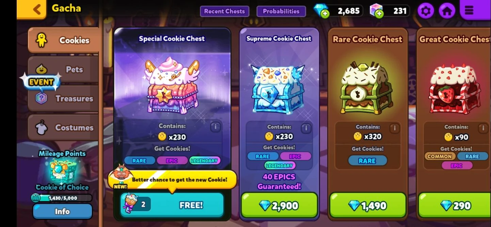Show Special Cookie Chest info icon

coord(215,127)
